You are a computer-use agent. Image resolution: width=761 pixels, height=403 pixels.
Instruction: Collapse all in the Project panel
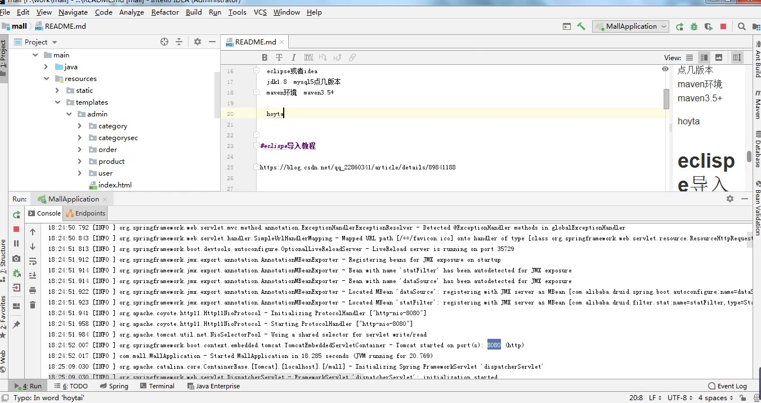coord(179,42)
